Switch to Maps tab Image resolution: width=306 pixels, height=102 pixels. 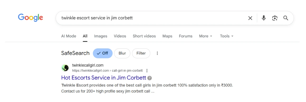(x=168, y=36)
